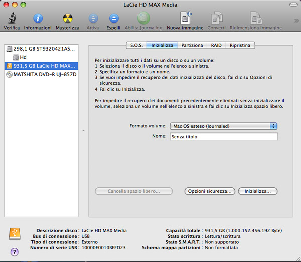
Task: Open the Partiziona tab
Action: [192, 45]
